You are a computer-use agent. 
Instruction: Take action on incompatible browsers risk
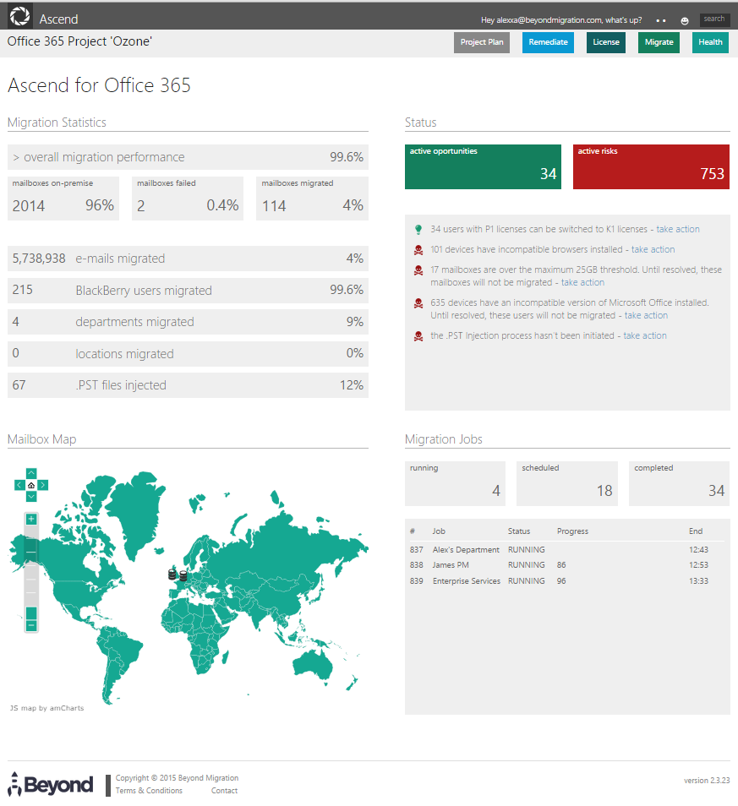(653, 249)
